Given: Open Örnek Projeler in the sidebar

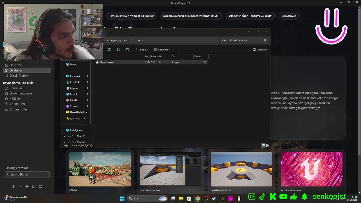Looking at the screenshot, I should [19, 76].
